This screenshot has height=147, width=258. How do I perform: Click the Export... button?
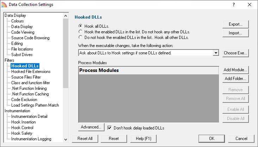[235, 24]
